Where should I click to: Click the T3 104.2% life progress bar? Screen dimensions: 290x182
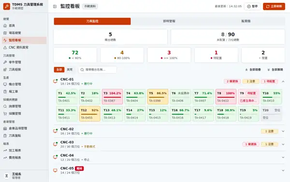pos(112,97)
